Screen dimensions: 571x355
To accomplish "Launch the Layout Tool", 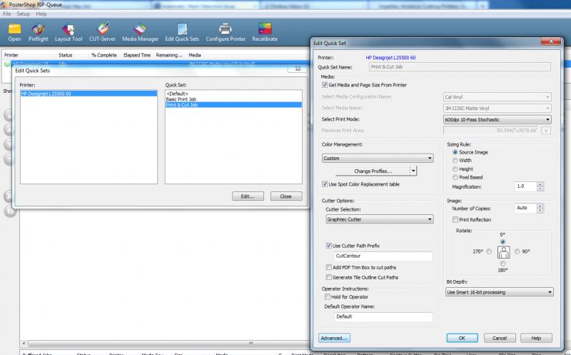I will (x=69, y=32).
